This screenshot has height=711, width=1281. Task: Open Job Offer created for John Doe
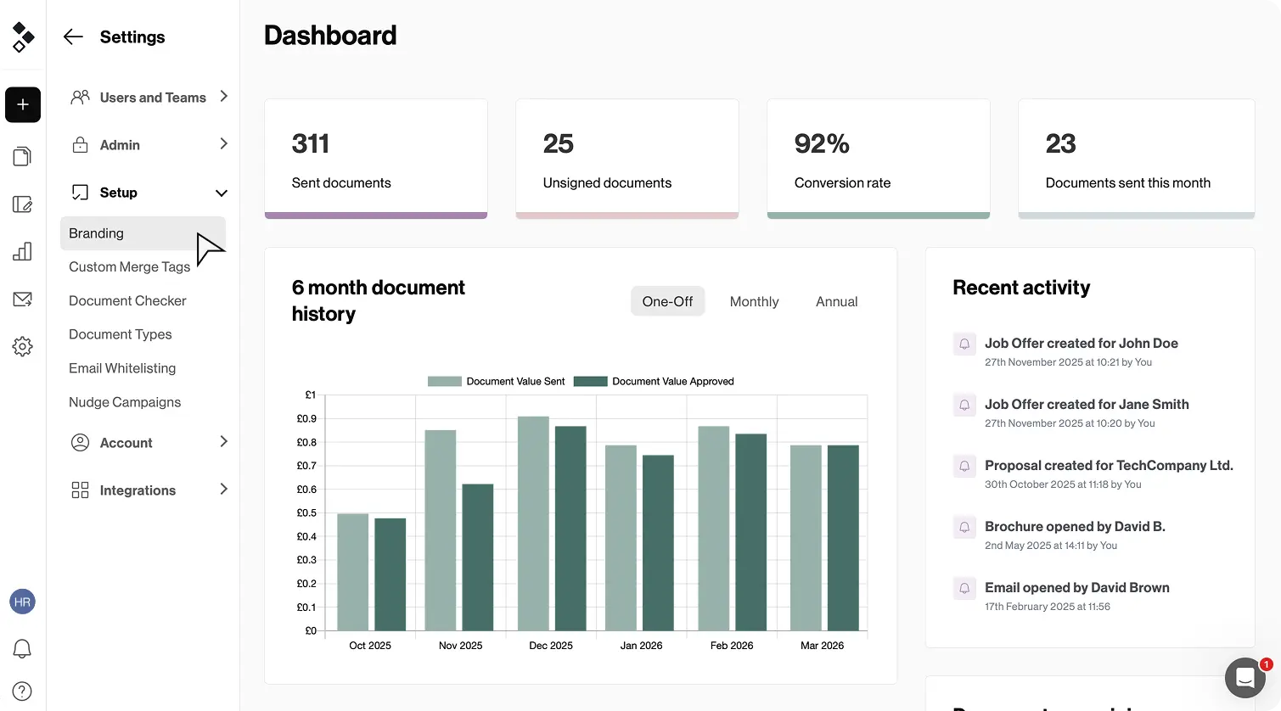pos(1081,344)
